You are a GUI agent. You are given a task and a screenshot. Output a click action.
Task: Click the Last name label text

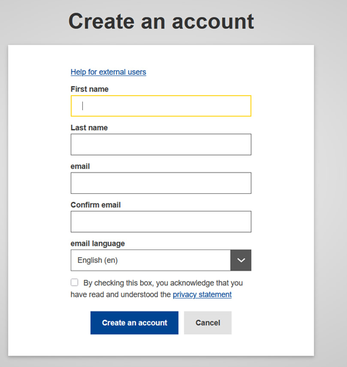89,128
